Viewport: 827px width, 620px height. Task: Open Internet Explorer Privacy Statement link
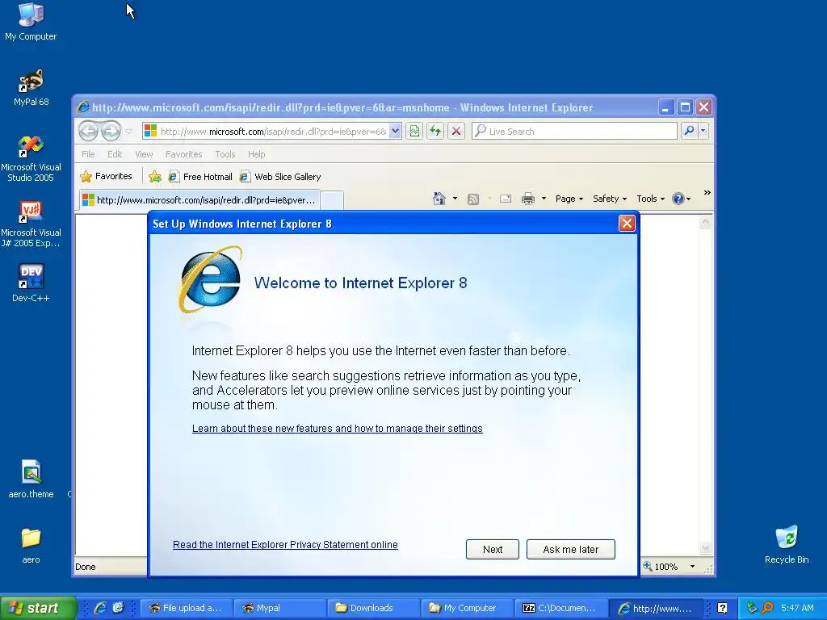click(x=285, y=545)
